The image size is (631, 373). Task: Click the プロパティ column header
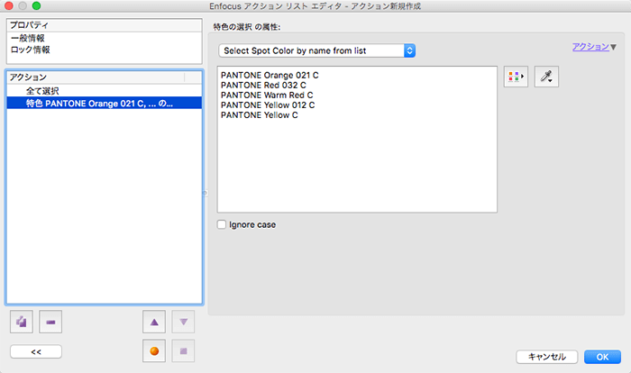tap(105, 25)
